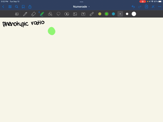Choose the green highlighter color
163x122 pixels.
[107, 14]
